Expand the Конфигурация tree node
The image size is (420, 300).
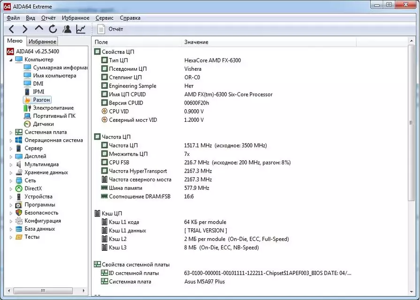click(11, 221)
